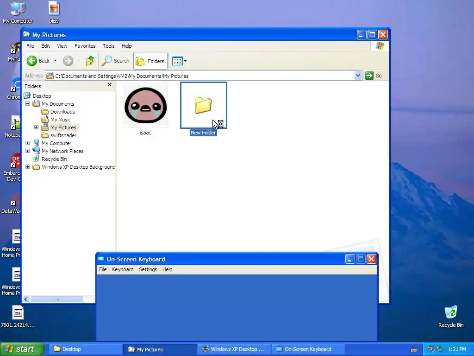Click the Start button
474x356 pixels.
click(22, 349)
